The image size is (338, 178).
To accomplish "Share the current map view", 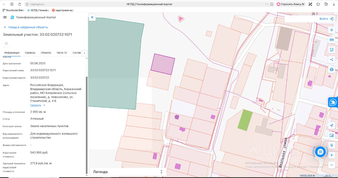I will point(332,60).
